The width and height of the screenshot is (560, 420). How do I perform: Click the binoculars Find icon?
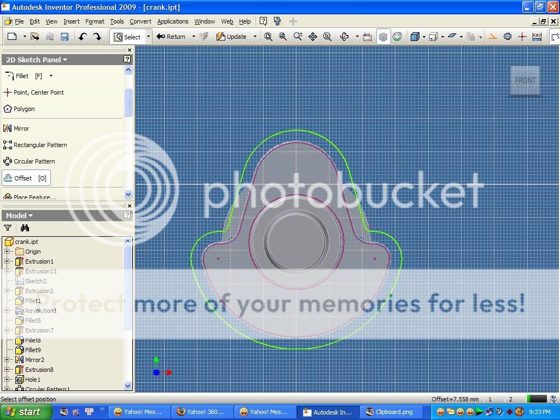click(x=25, y=228)
